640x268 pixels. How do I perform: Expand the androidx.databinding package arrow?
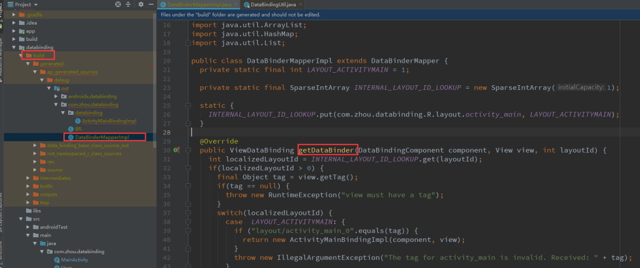point(56,96)
